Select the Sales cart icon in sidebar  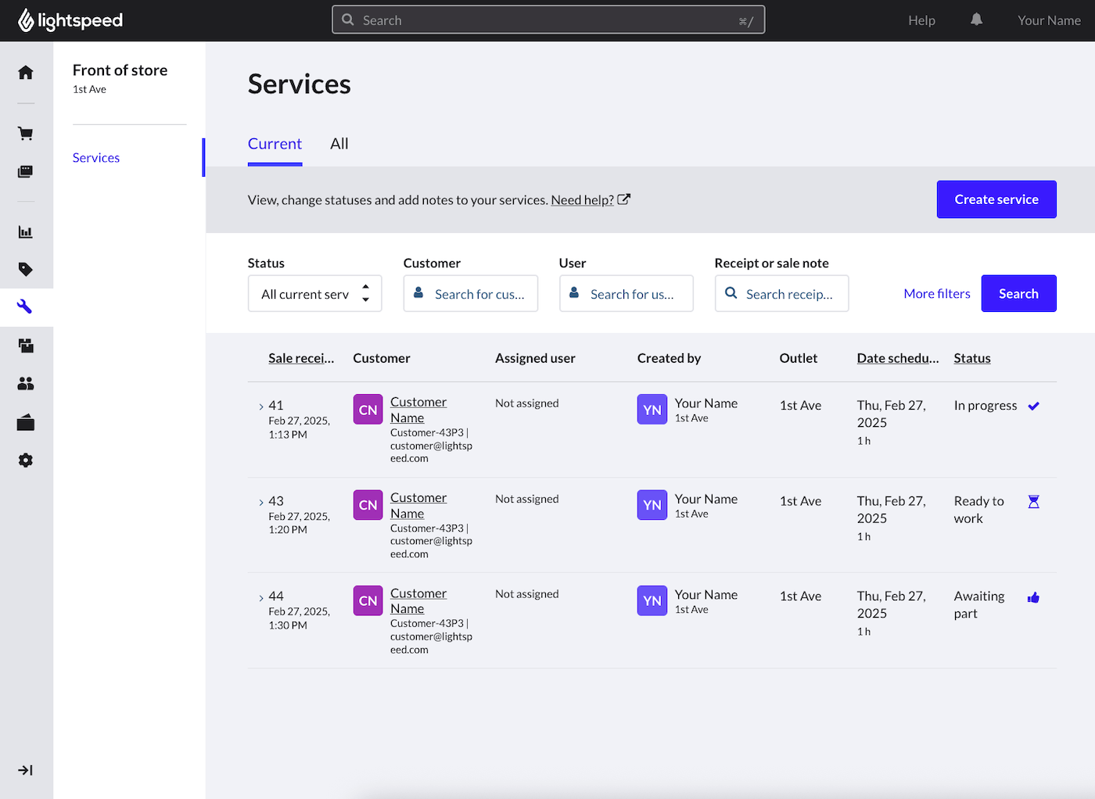tap(25, 133)
